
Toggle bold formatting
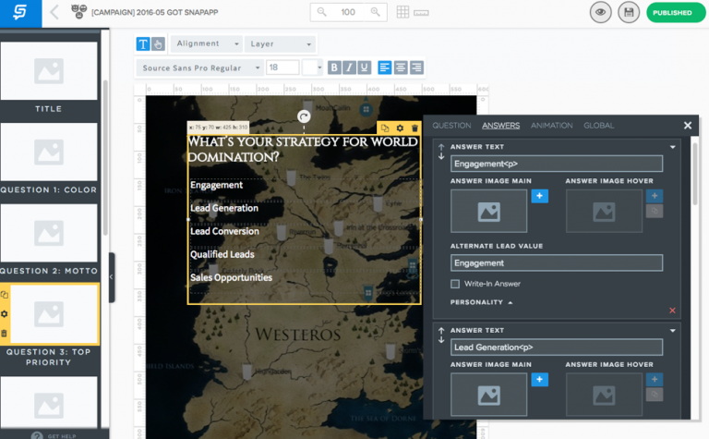(334, 67)
